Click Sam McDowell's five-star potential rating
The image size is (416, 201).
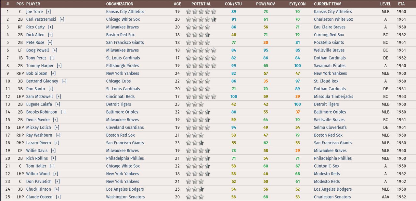pyautogui.click(x=201, y=97)
